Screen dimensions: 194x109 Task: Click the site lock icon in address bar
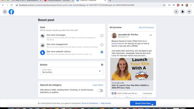tap(17, 5)
